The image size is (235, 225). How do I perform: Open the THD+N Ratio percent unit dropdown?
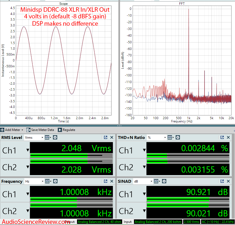[157, 138]
